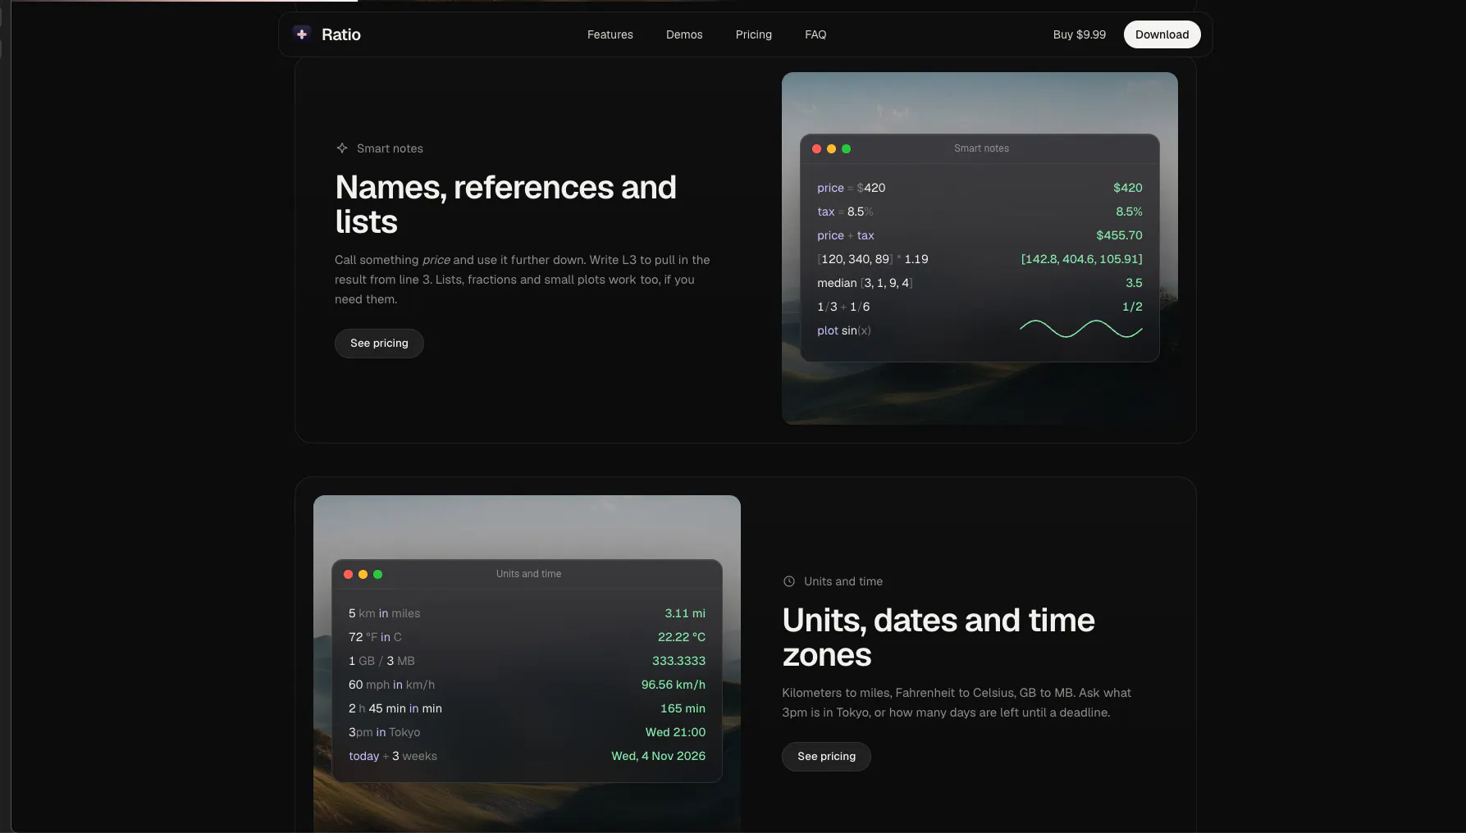Screen dimensions: 1466x833
Task: Click See pricing under Names, references and lists
Action: point(379,344)
